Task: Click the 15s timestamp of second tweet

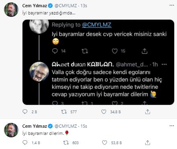Action: pyautogui.click(x=84, y=126)
